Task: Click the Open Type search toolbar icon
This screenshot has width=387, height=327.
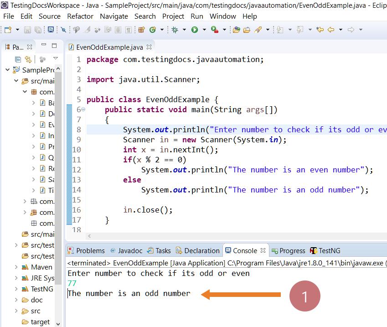Action: [77, 30]
